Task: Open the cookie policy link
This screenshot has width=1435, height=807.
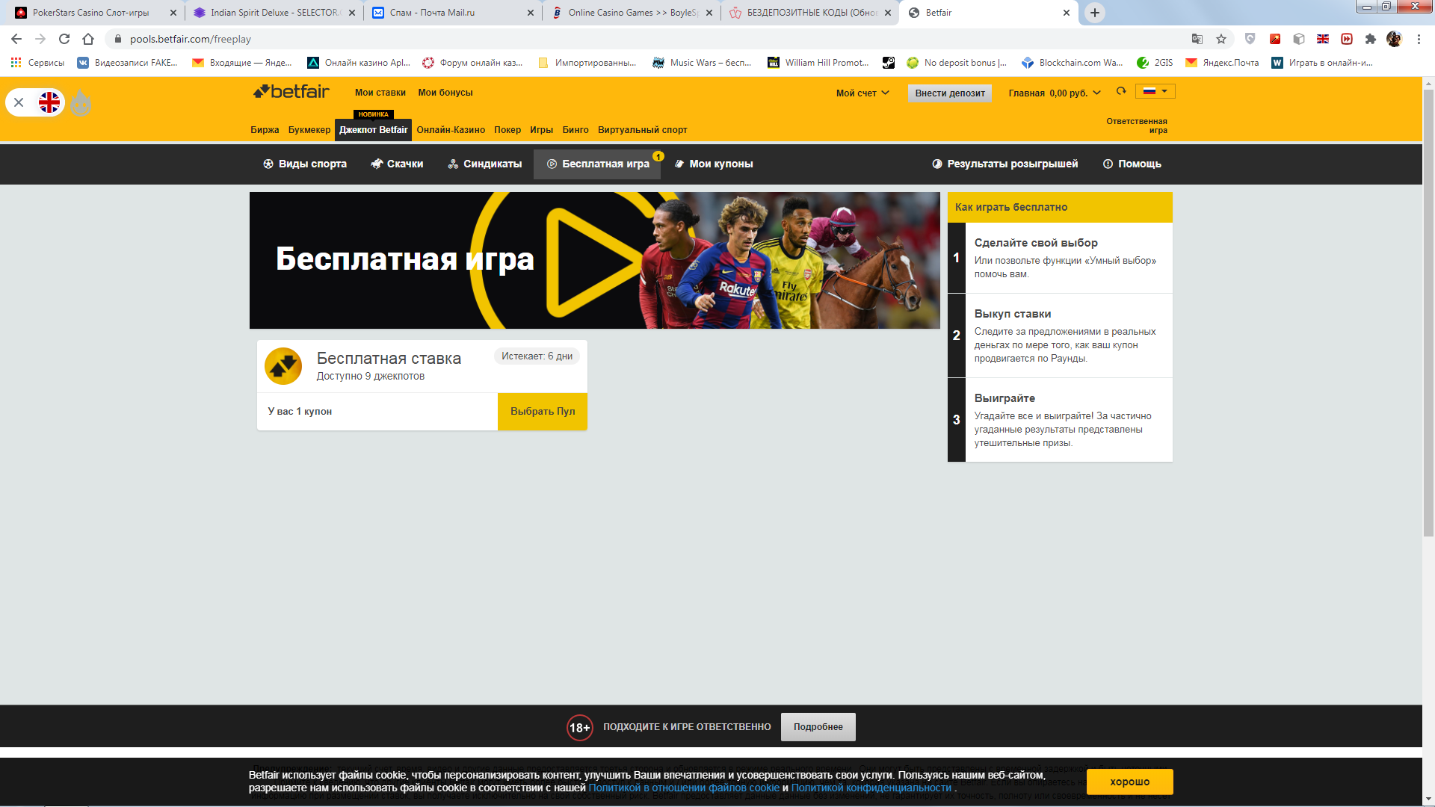Action: point(683,788)
